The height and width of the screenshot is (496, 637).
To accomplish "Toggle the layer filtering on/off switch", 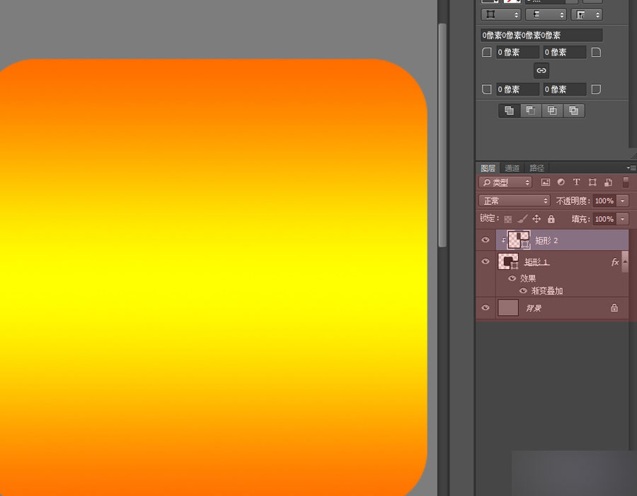I will (x=626, y=182).
